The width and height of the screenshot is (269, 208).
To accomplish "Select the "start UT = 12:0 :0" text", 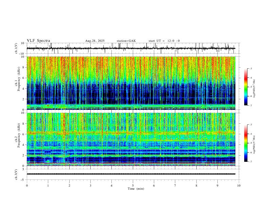I will coord(164,41).
